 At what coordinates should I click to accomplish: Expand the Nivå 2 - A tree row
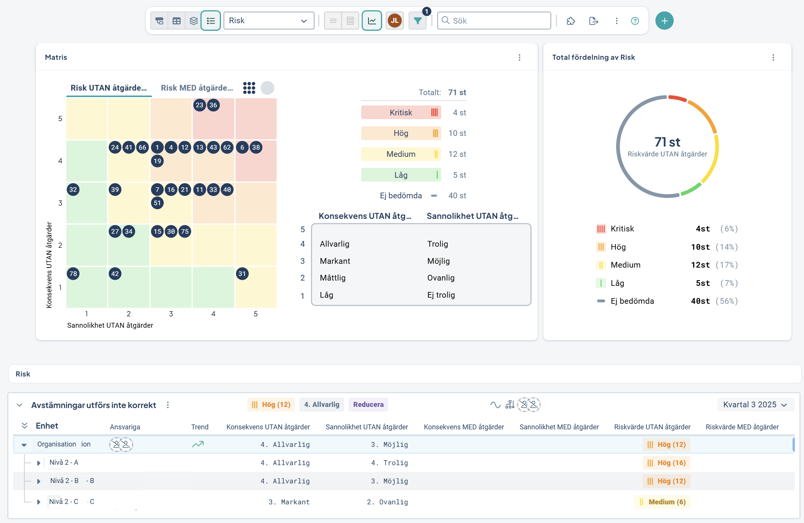click(38, 463)
